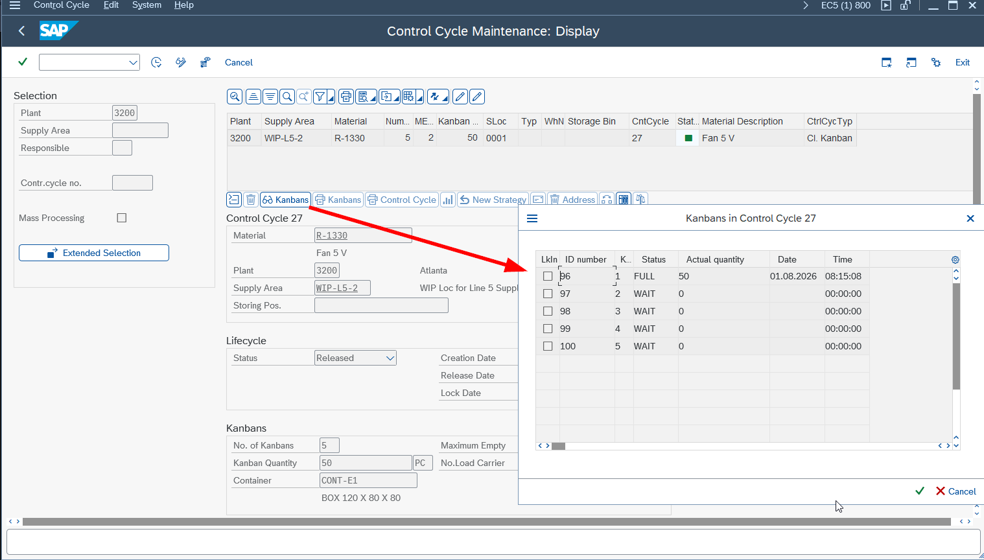984x560 pixels.
Task: Open the Edit menu
Action: click(x=111, y=5)
